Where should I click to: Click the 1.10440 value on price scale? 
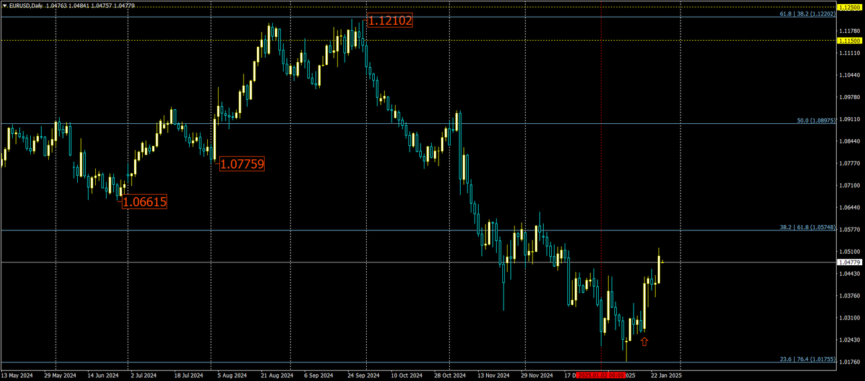tap(849, 75)
